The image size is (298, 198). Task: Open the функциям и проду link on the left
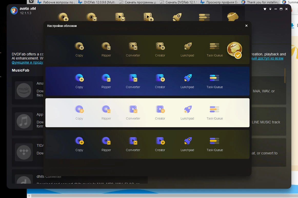tap(27, 62)
